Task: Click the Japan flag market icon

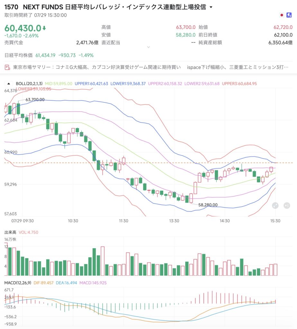Action: coord(282,15)
